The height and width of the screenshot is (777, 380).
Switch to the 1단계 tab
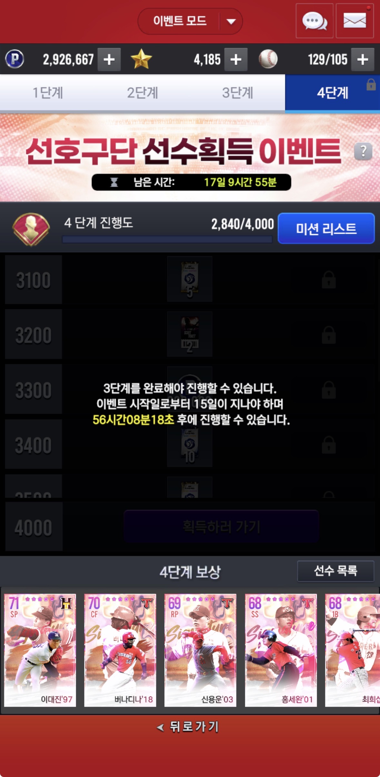[x=48, y=93]
